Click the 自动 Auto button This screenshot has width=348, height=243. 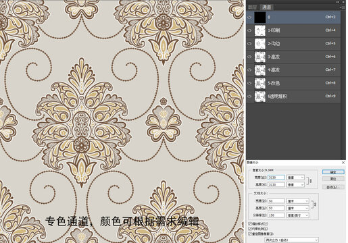click(x=333, y=187)
